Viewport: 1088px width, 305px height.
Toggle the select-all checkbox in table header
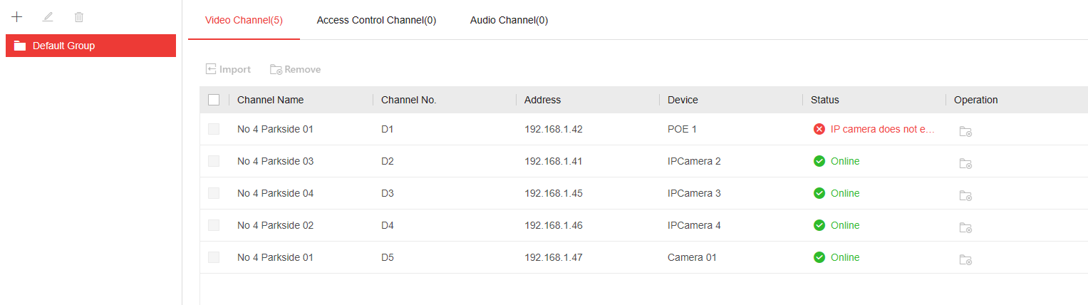point(214,100)
